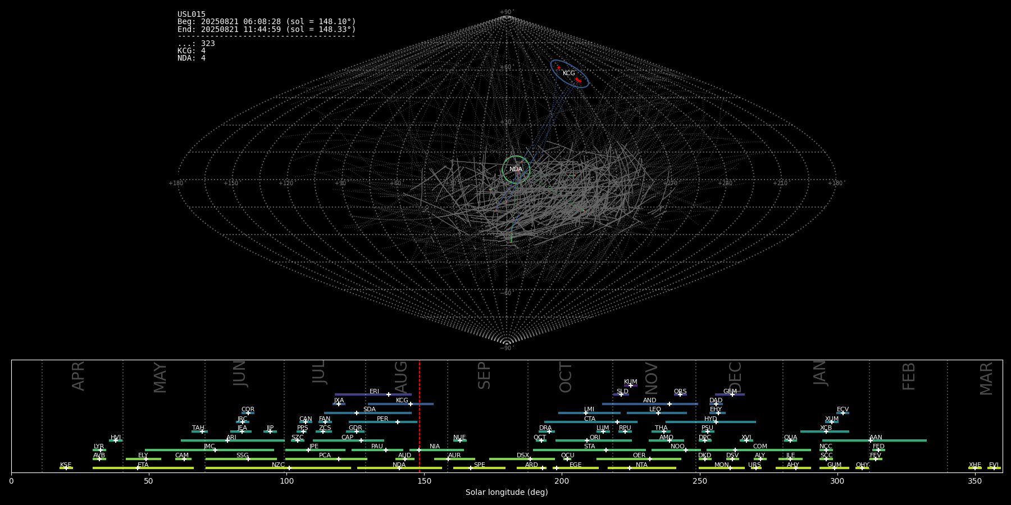Click the MAR month label
The image size is (1011, 505).
coord(986,379)
